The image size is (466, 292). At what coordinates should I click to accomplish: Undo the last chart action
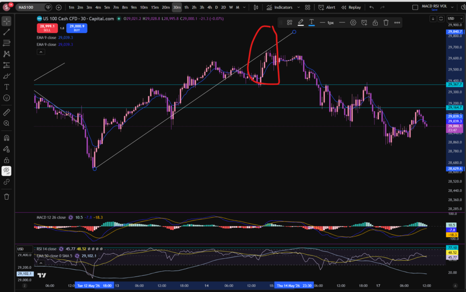click(371, 7)
